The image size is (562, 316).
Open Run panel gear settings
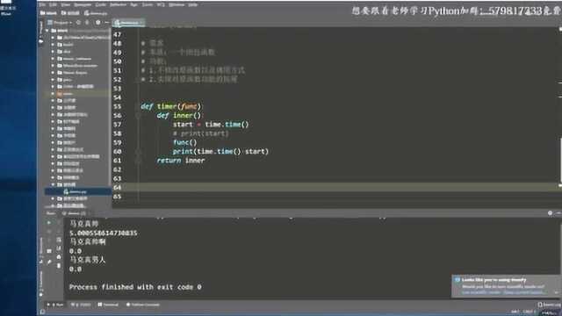(551, 213)
